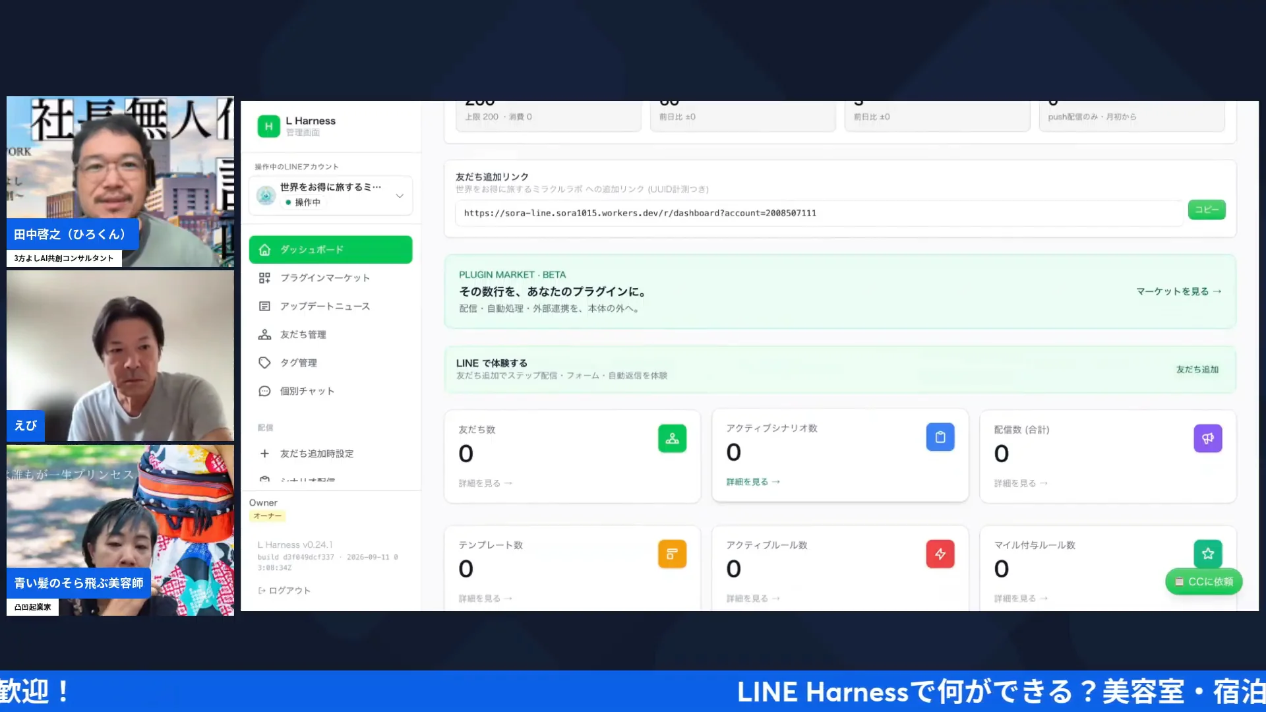1266x712 pixels.
Task: Open 詳細を見る under アクティブルール数
Action: pyautogui.click(x=753, y=599)
